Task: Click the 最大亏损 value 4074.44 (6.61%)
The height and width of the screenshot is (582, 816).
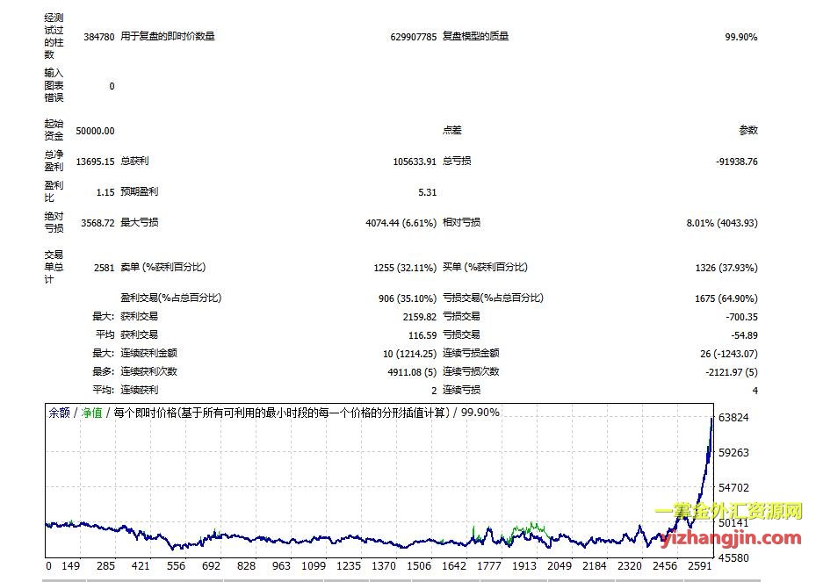Action: tap(401, 223)
